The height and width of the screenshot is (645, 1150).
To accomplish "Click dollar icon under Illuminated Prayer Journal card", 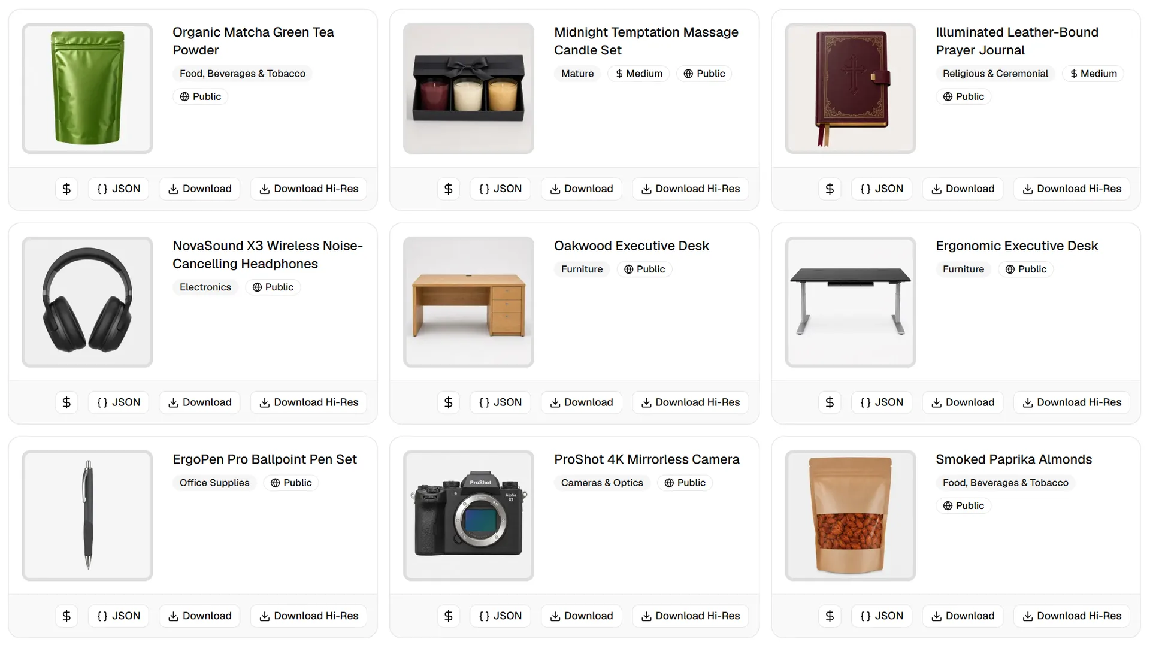I will coord(830,189).
